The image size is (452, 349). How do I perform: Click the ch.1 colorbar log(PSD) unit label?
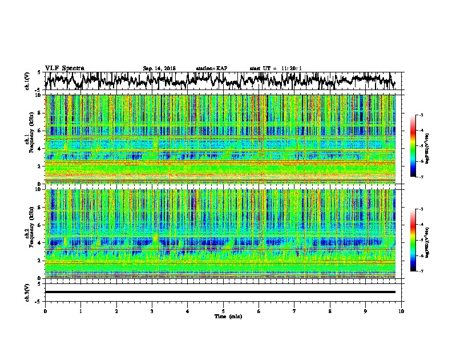427,149
